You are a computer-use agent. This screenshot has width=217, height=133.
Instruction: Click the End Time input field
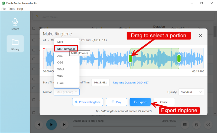100,83
